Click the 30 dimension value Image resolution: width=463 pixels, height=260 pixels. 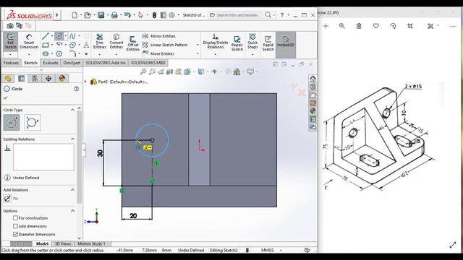(100, 153)
